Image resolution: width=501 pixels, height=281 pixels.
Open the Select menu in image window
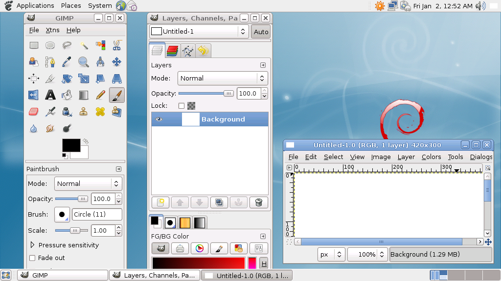pyautogui.click(x=333, y=157)
